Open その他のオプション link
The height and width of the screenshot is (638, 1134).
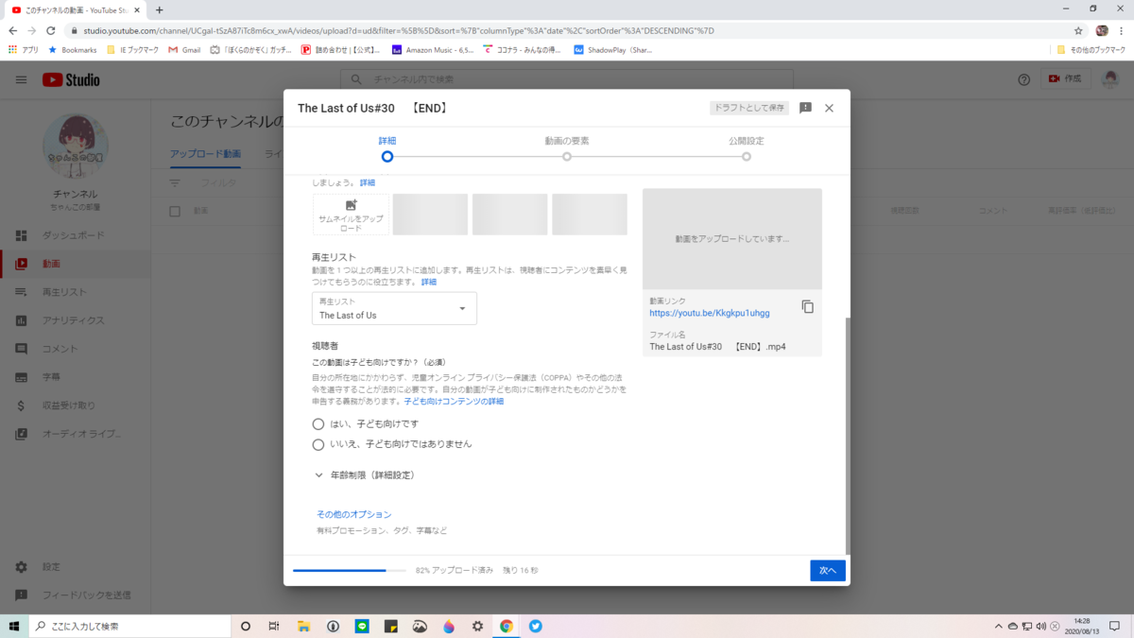353,514
